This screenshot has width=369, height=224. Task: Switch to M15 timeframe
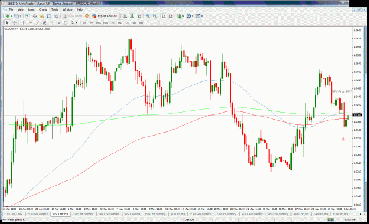click(x=99, y=23)
